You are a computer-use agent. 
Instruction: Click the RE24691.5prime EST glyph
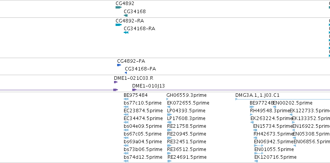coord(169,161)
